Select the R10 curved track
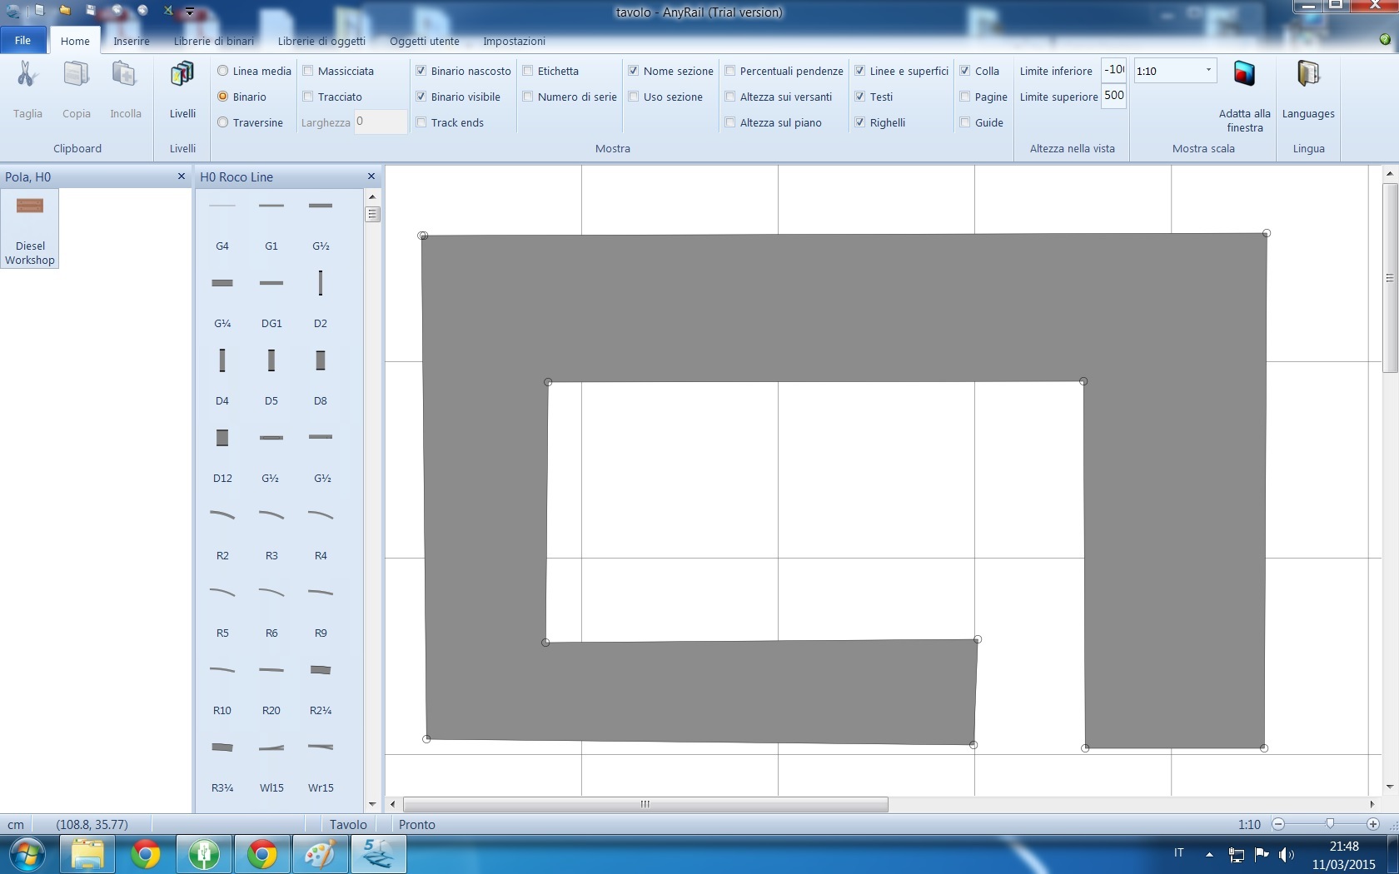1399x874 pixels. [222, 688]
